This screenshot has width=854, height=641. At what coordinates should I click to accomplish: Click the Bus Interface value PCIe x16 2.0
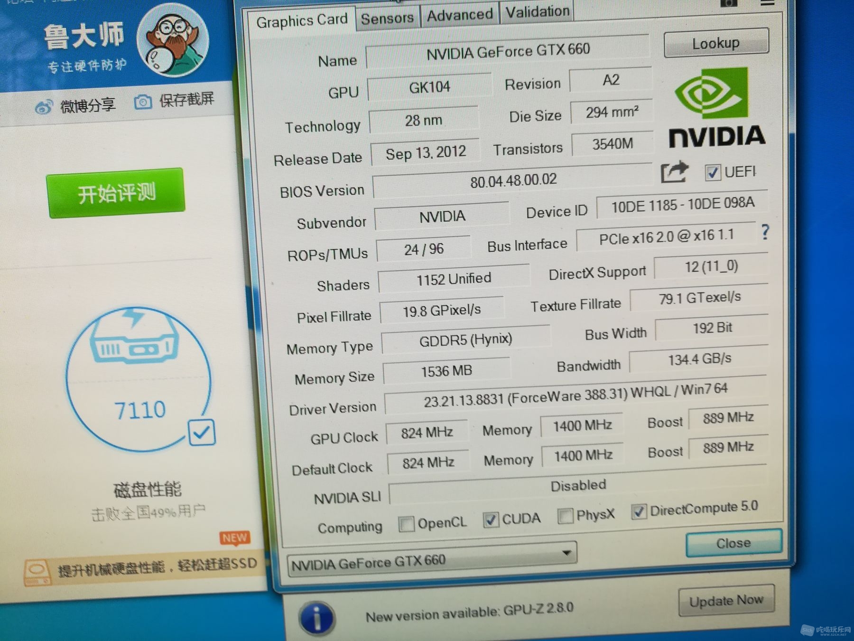pos(666,237)
